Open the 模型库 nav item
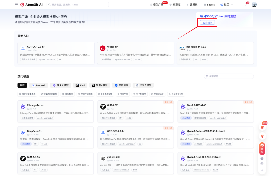Screen dimensions: 271x176 click(175, 5)
